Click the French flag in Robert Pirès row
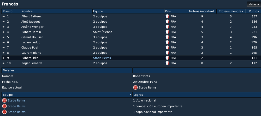This screenshot has height=116, width=261. pyautogui.click(x=167, y=58)
